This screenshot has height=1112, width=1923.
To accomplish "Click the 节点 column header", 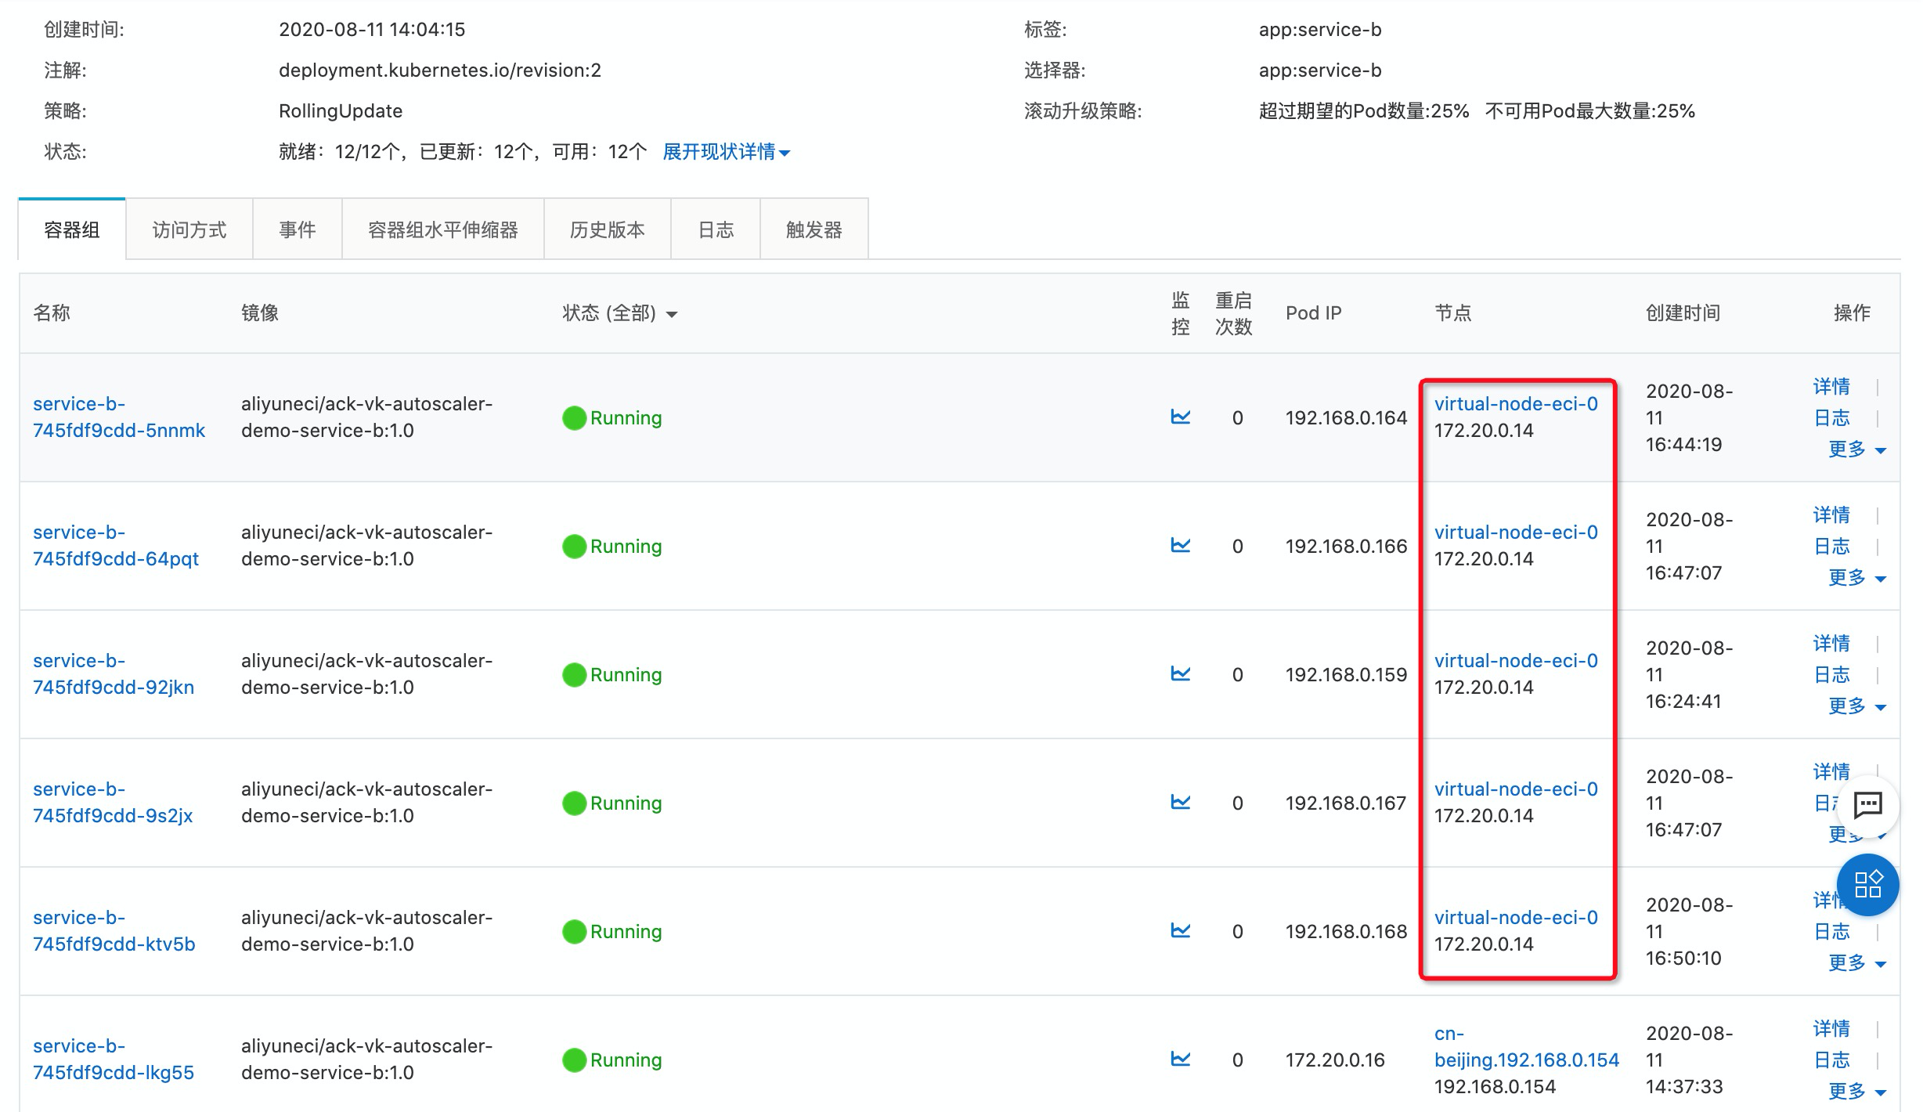I will click(1453, 313).
